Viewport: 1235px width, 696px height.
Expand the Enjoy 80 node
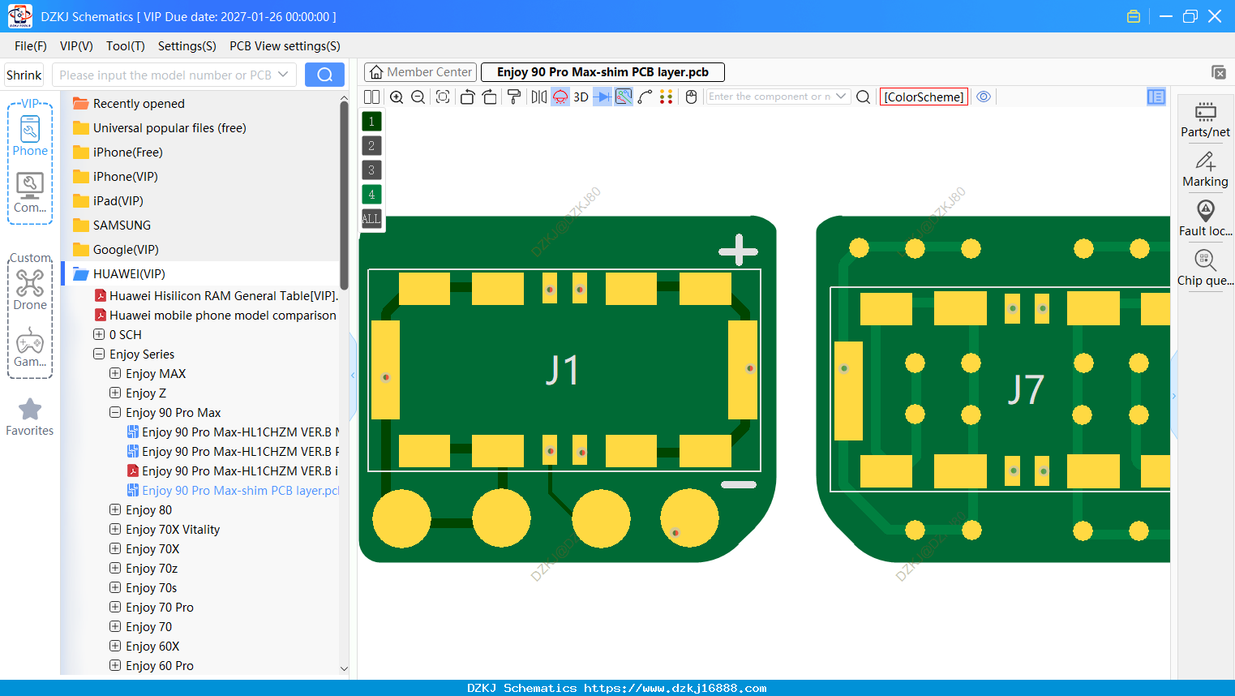115,509
